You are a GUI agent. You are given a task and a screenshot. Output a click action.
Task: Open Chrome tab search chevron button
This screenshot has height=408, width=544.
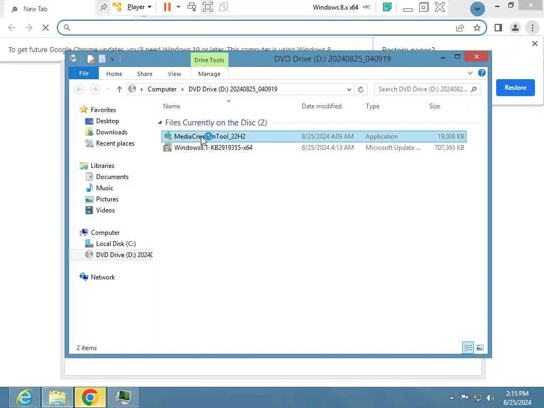coord(478,9)
